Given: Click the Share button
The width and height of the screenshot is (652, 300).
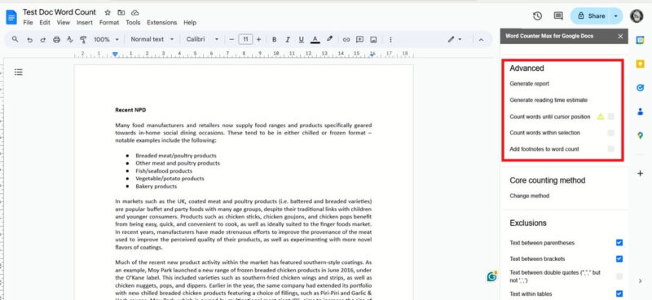Looking at the screenshot, I should pos(591,15).
